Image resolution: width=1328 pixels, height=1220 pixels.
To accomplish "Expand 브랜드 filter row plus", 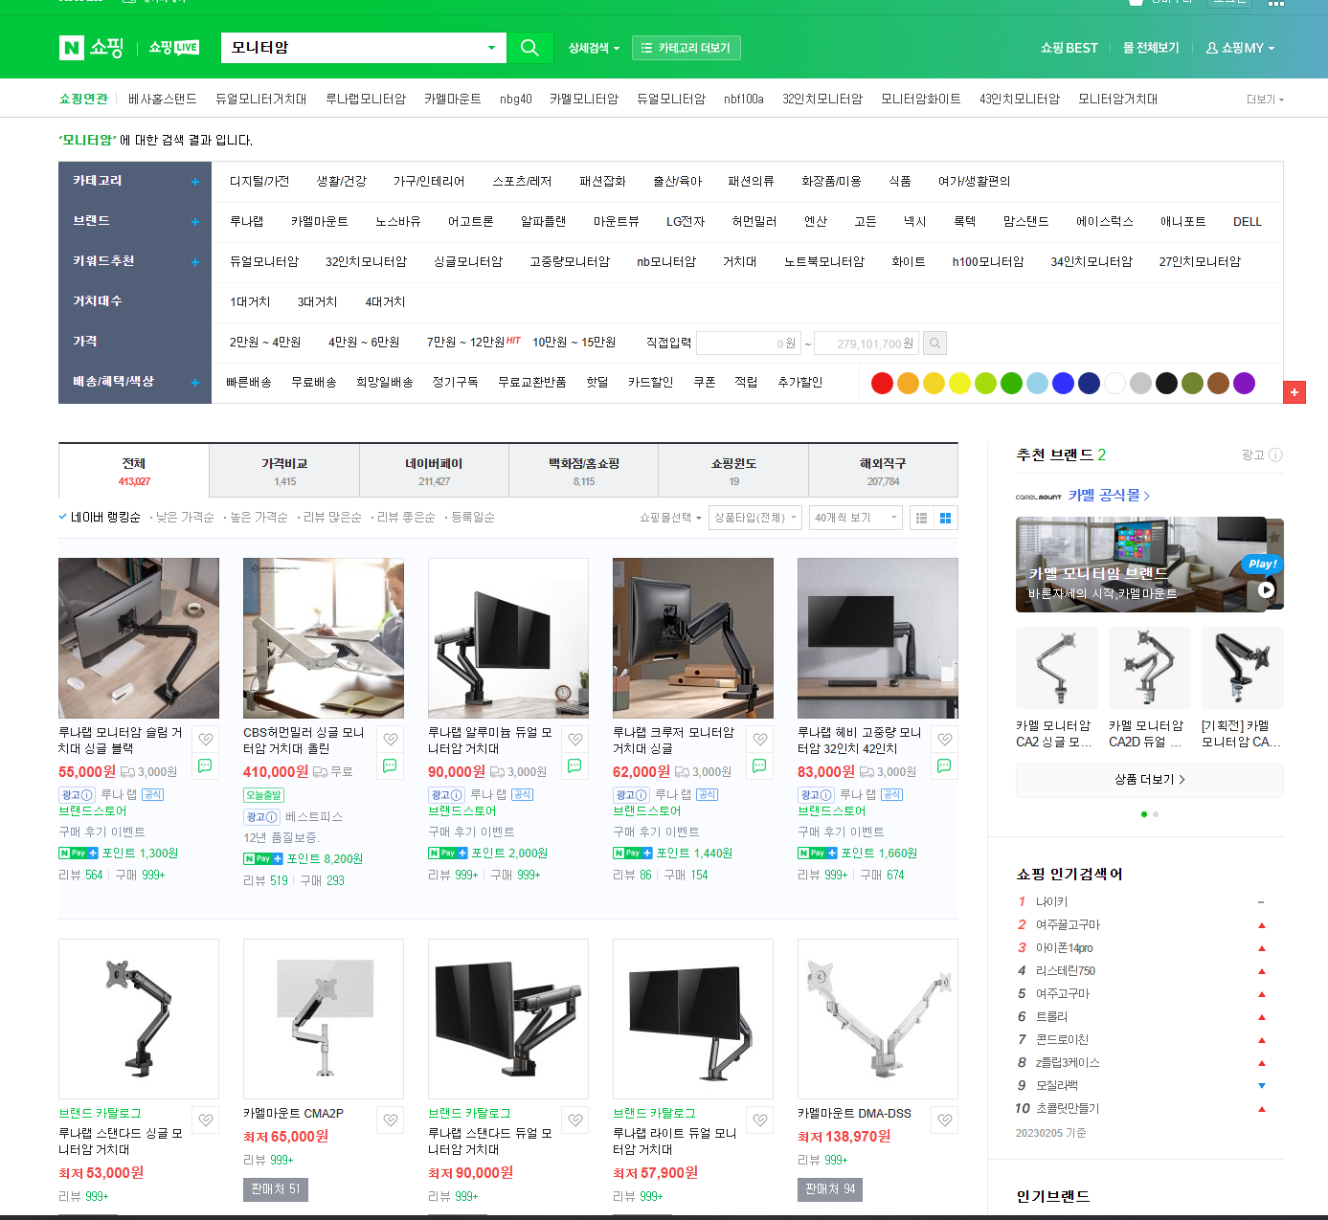I will [194, 222].
